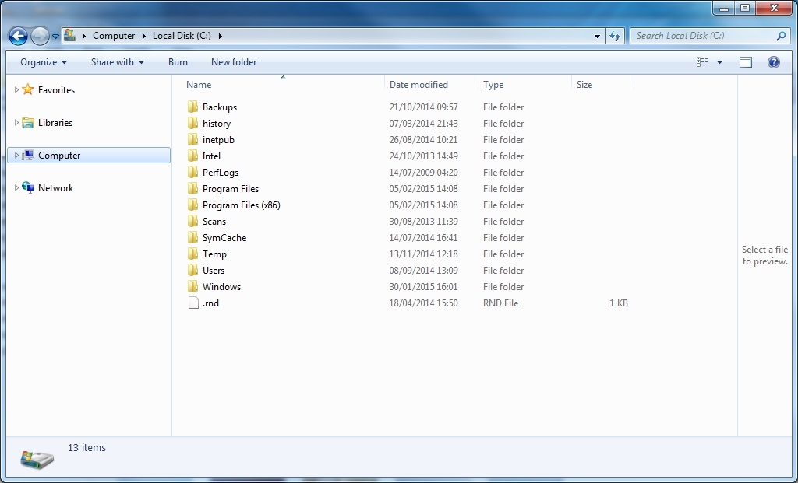This screenshot has width=798, height=483.
Task: Sort by Date modified column
Action: click(418, 85)
